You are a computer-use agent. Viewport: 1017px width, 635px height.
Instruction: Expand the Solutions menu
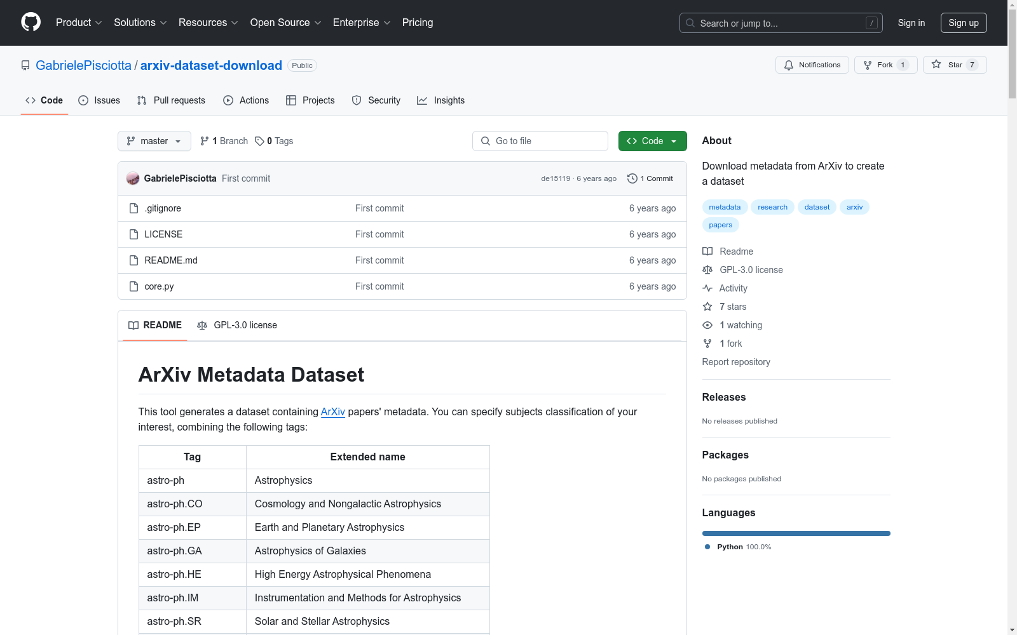140,23
